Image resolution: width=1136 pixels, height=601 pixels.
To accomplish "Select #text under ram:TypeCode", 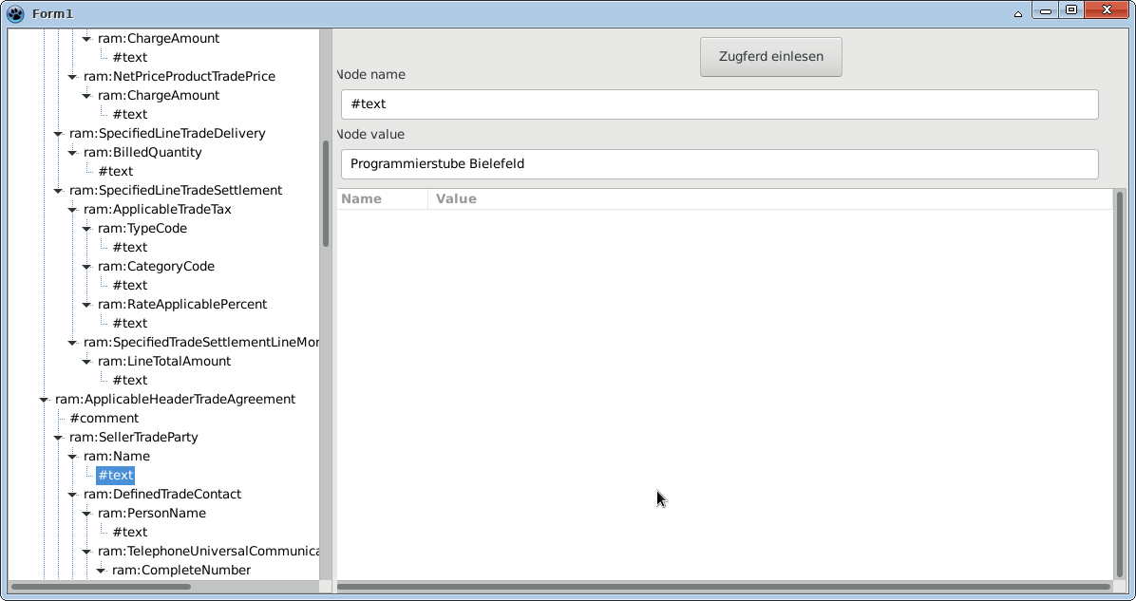I will (130, 247).
